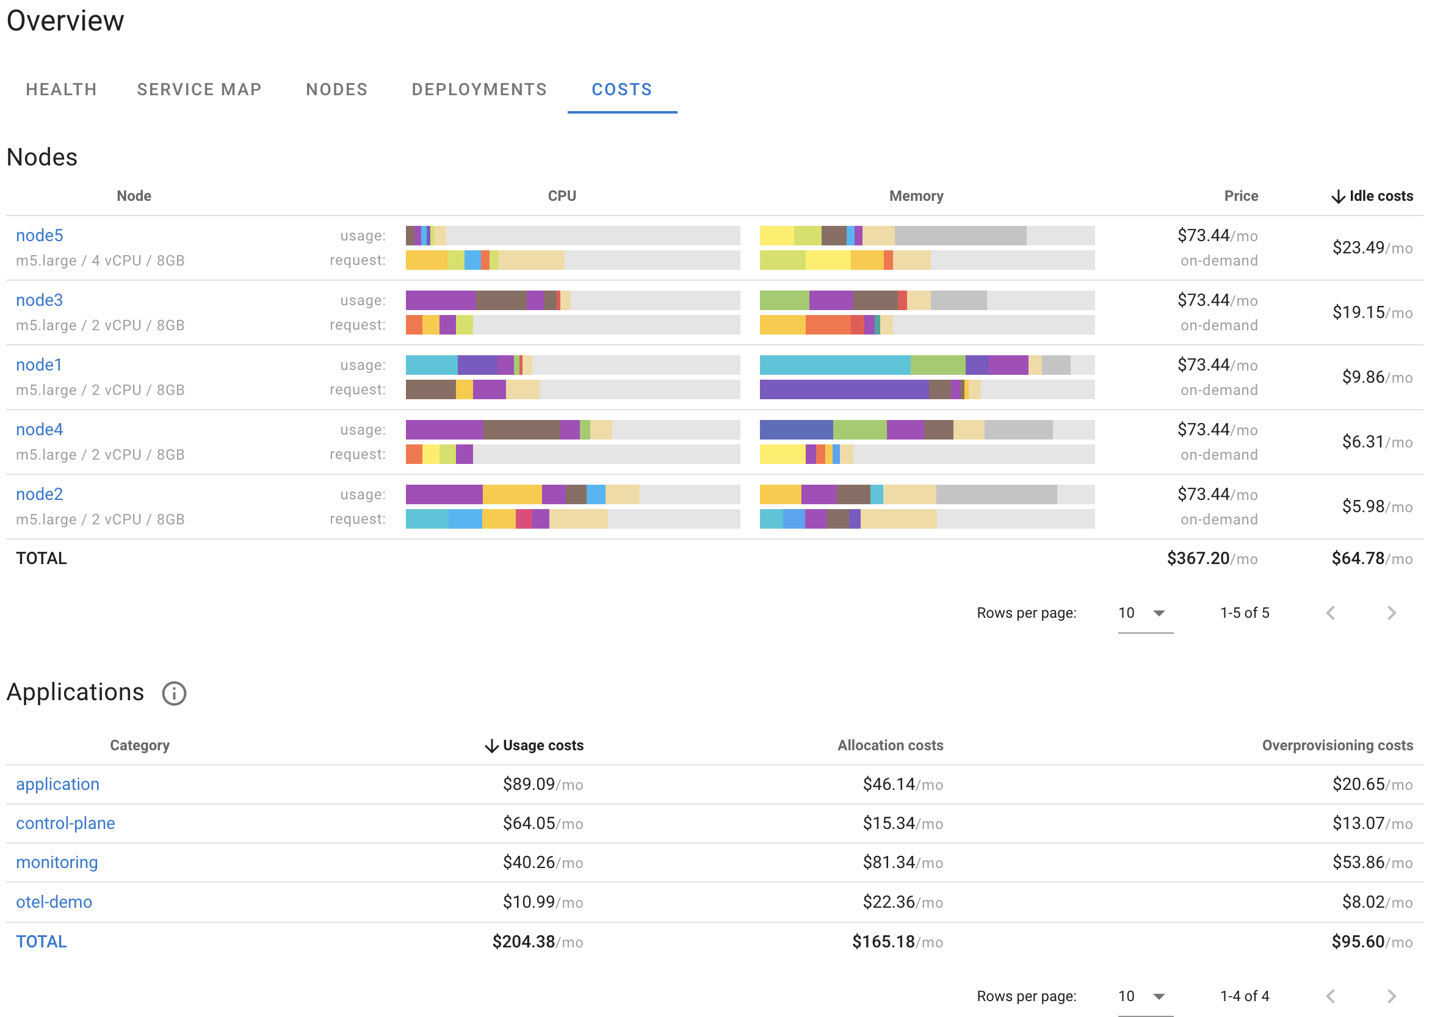This screenshot has height=1017, width=1432.
Task: Click monitoring overprovisioning cost $53.86/mo
Action: click(x=1373, y=863)
